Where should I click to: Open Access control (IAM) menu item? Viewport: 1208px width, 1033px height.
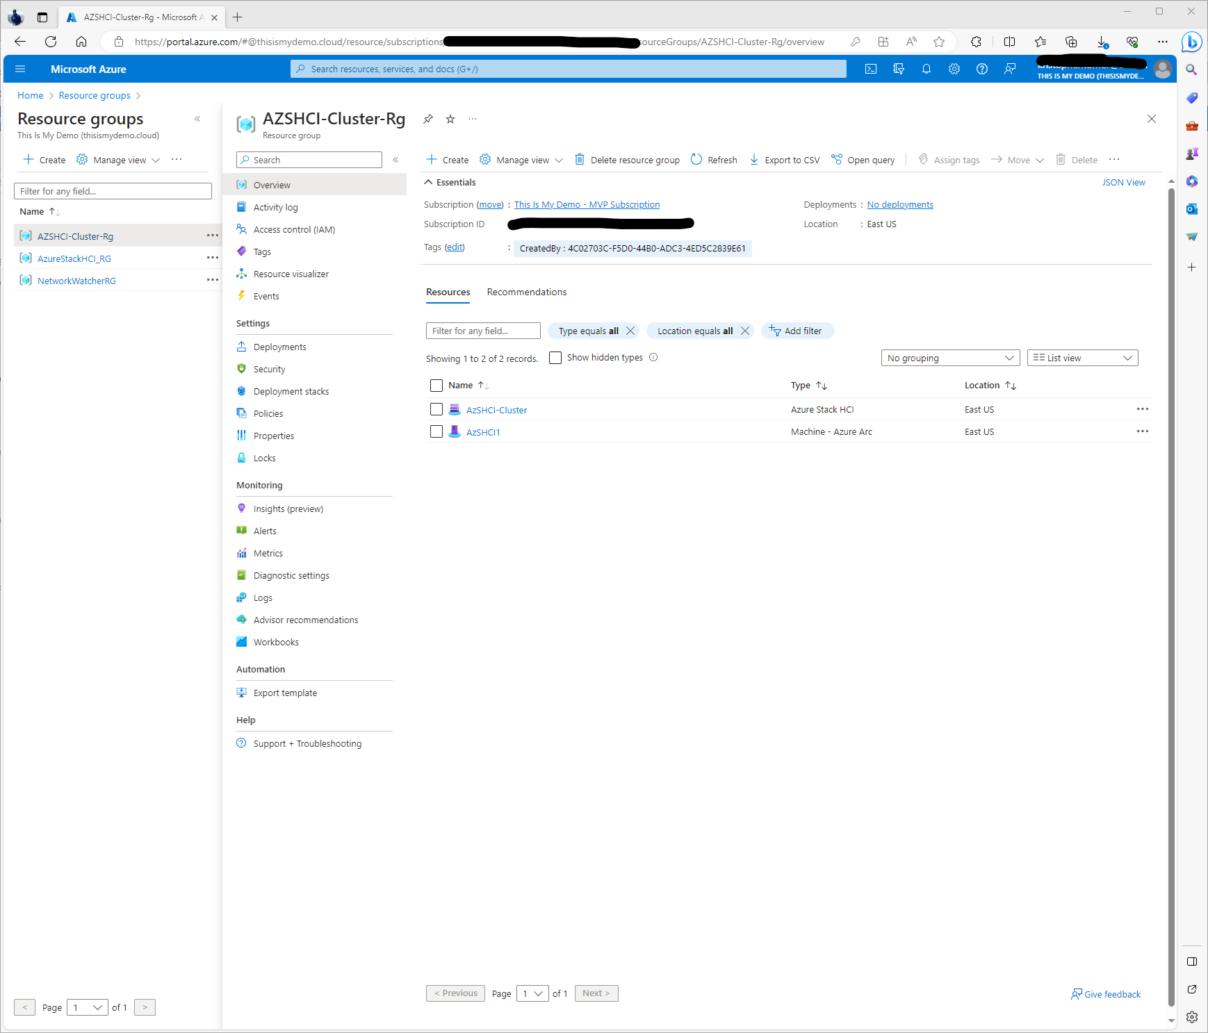coord(294,229)
